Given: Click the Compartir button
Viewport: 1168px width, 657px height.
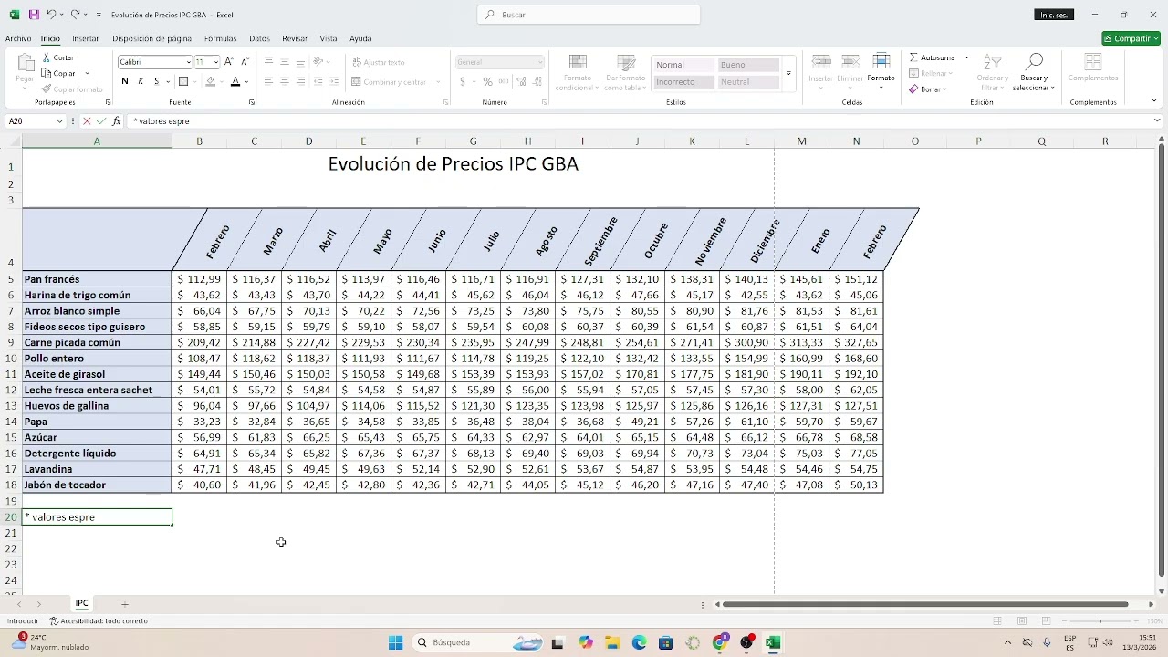Looking at the screenshot, I should pos(1131,38).
